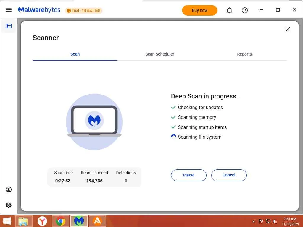Pause the deep scan
This screenshot has height=227, width=303.
coord(188,175)
